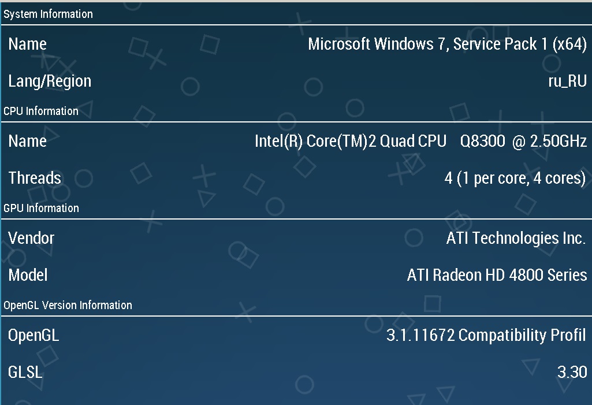Click the Intel Core 2 Quad value

[420, 141]
